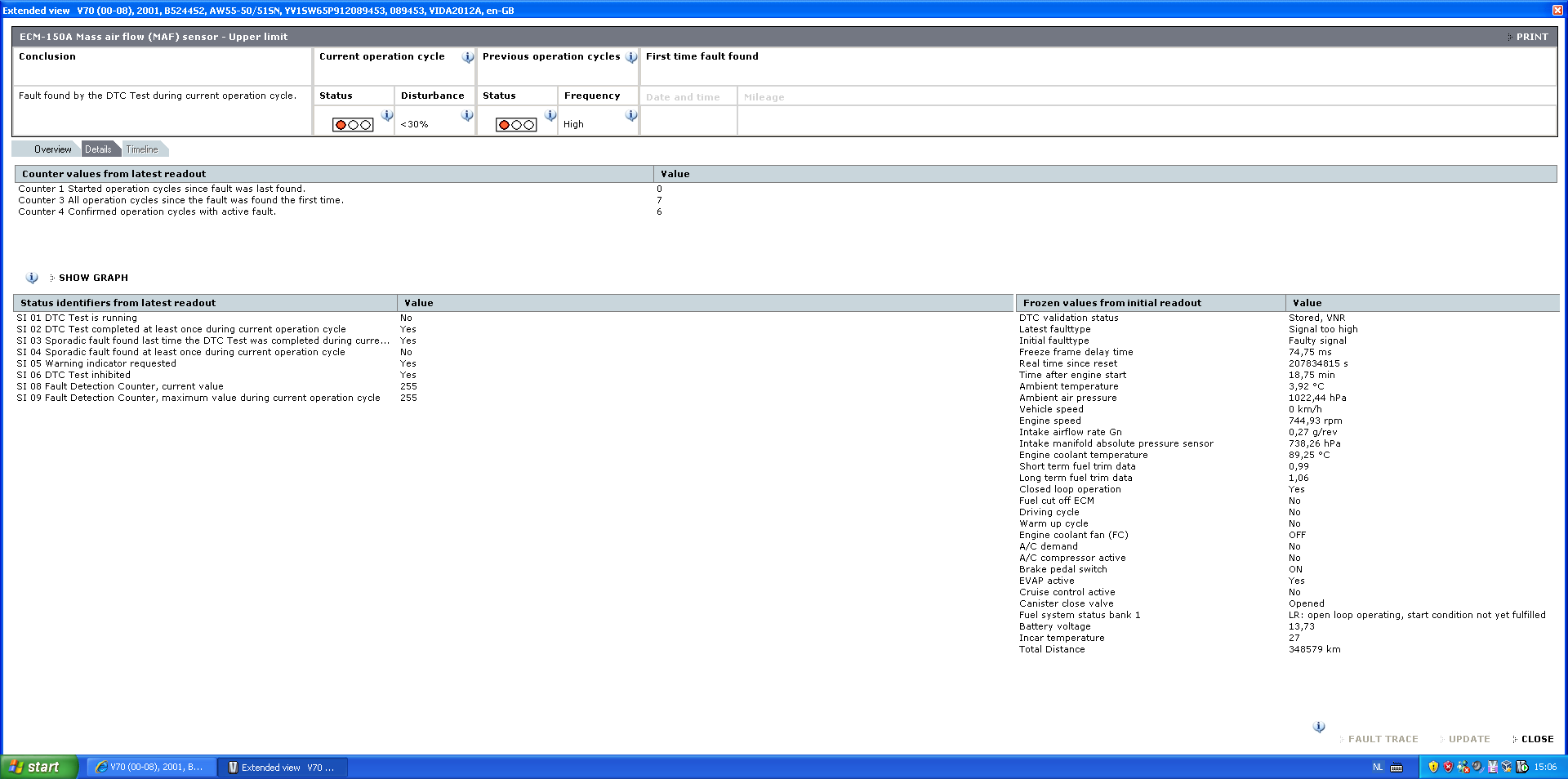Click info icon in previous cycles Status cell
Image resolution: width=1568 pixels, height=779 pixels.
tap(550, 115)
